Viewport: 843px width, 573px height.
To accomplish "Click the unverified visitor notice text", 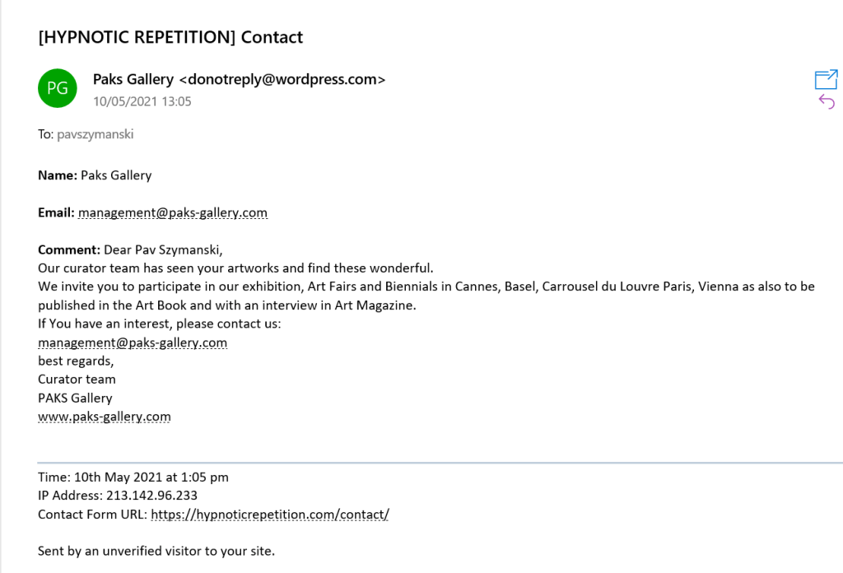I will (x=156, y=551).
